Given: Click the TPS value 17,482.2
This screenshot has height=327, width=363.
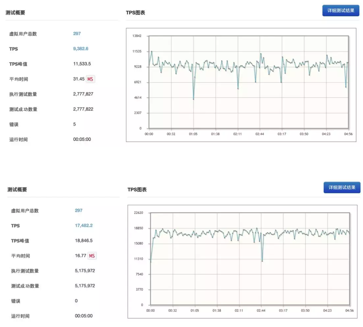Looking at the screenshot, I should click(x=84, y=226).
